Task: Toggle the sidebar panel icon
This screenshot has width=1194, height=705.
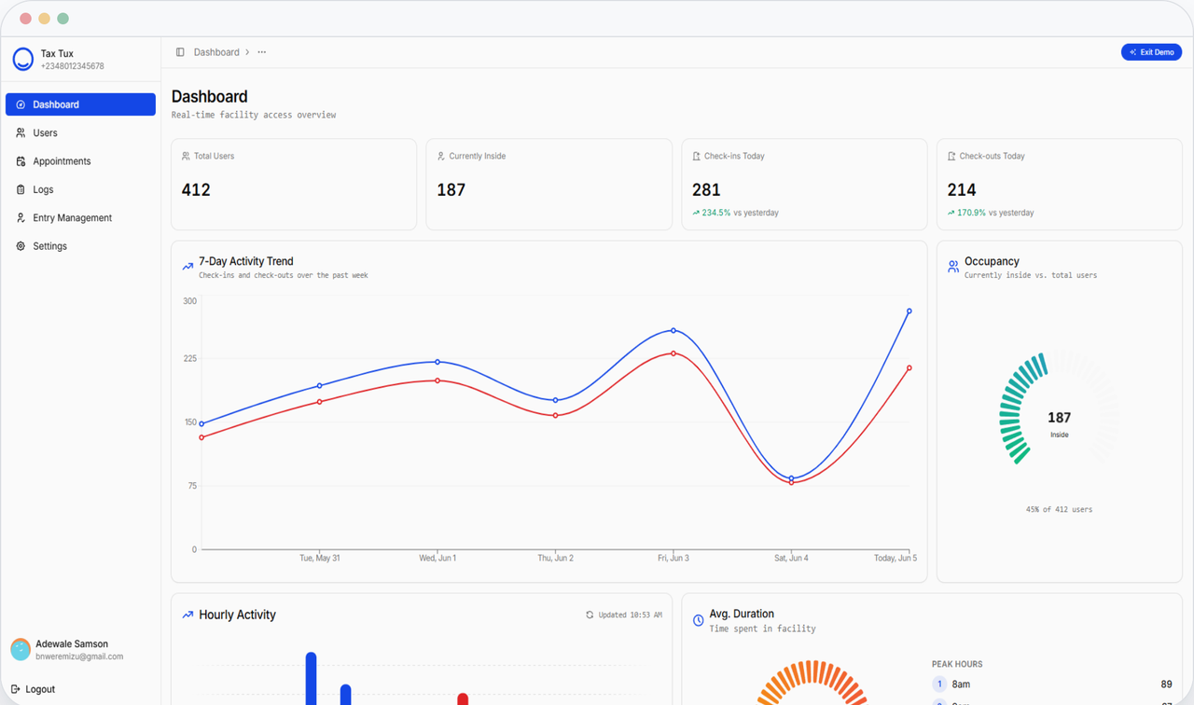Action: click(180, 52)
